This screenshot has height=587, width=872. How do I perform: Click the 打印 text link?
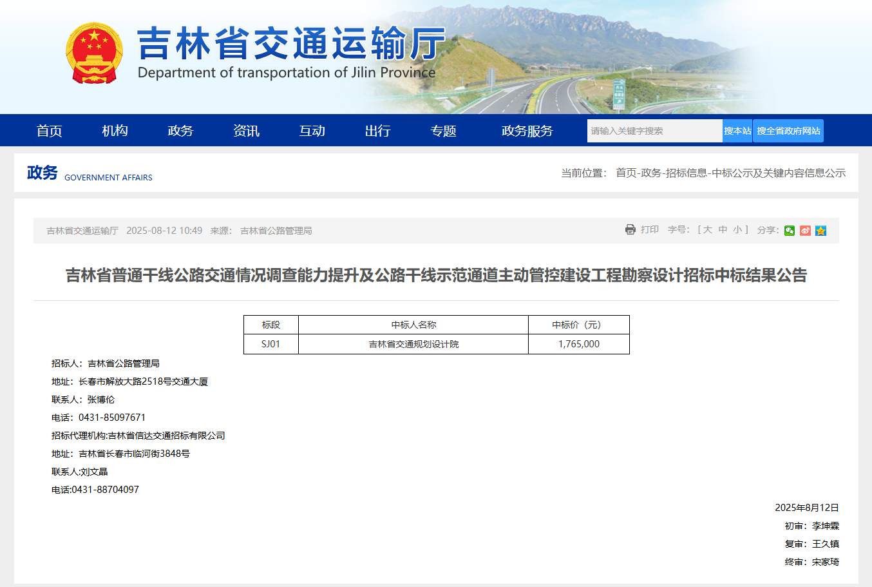pyautogui.click(x=649, y=229)
